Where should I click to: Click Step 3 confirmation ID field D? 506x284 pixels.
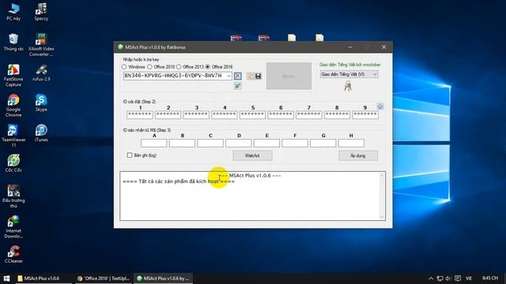[x=239, y=143]
